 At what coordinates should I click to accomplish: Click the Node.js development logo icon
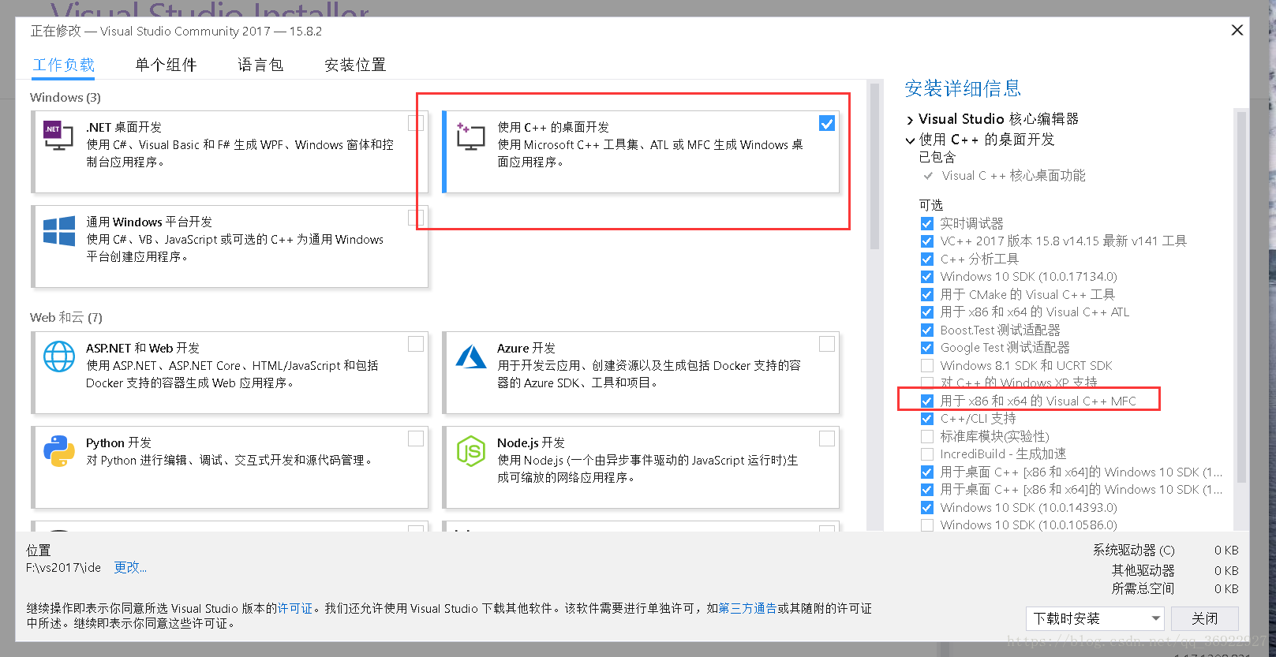tap(471, 451)
